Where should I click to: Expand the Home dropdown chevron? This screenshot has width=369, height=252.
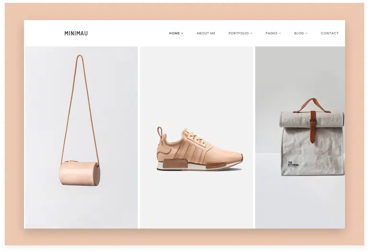182,33
